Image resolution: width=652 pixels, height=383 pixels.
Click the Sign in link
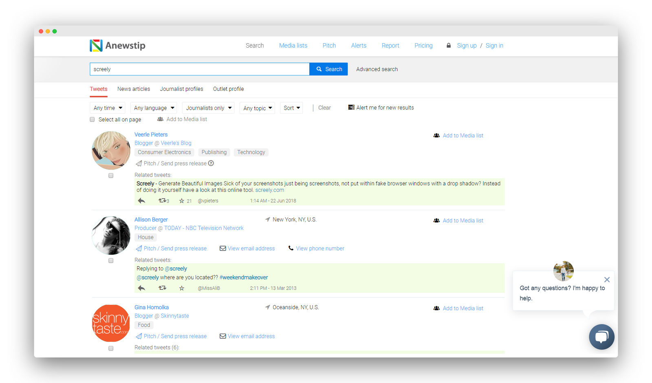click(494, 46)
